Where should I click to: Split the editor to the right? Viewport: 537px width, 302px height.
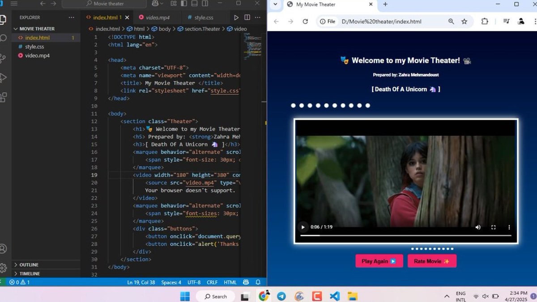(247, 17)
